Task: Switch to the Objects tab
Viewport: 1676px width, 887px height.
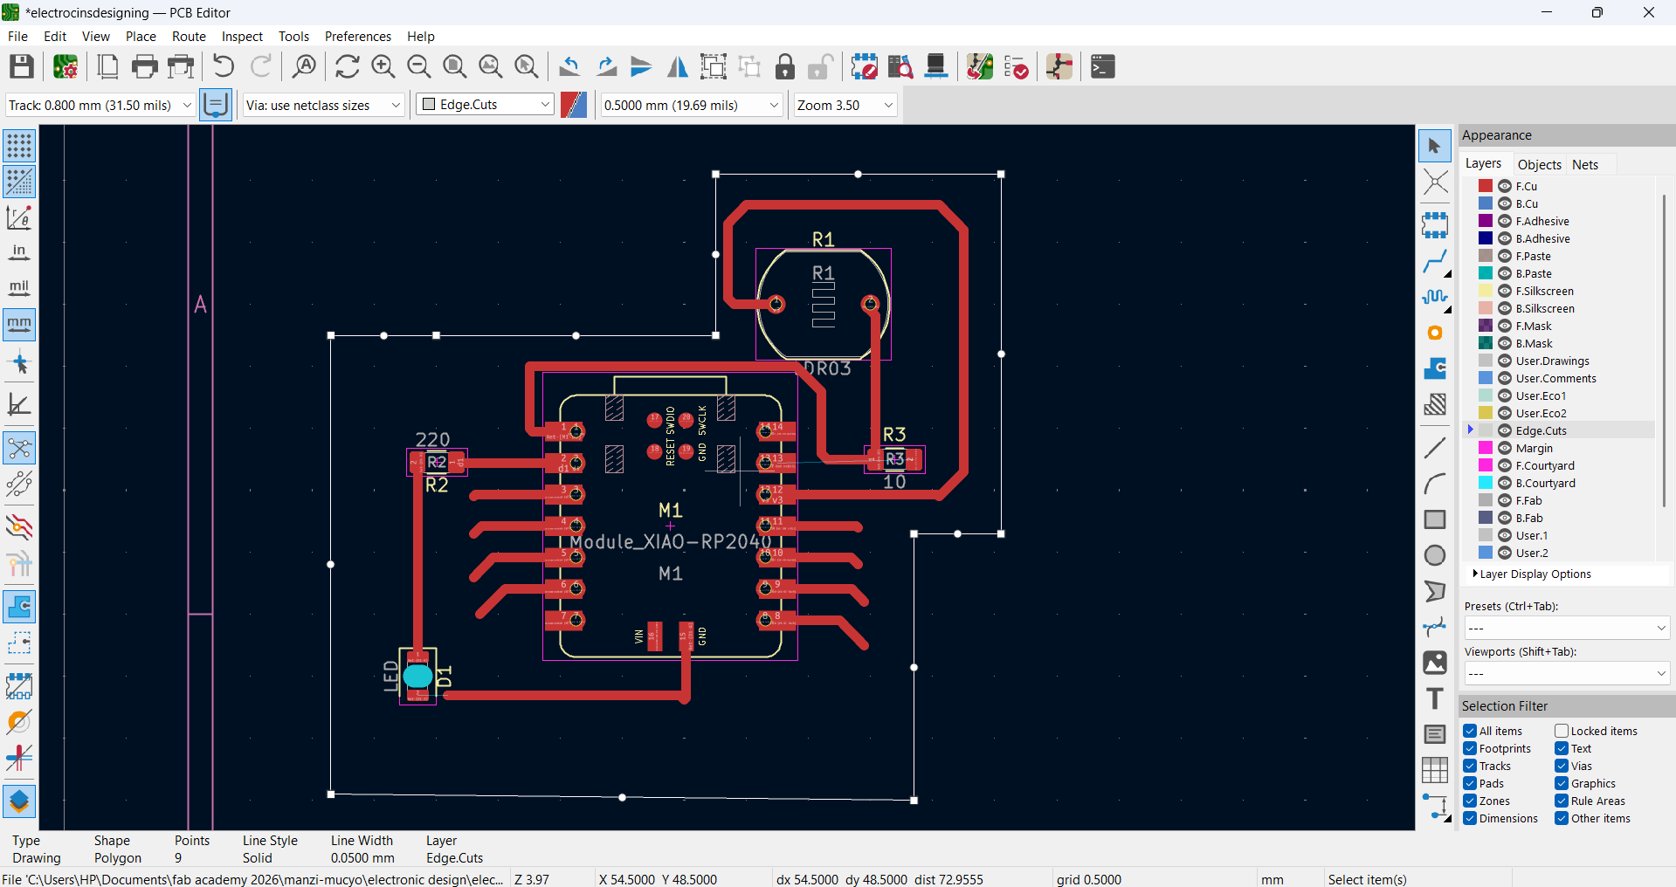Action: pos(1539,164)
